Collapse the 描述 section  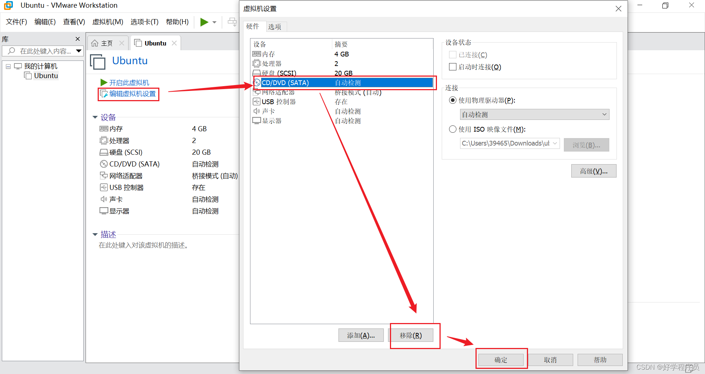point(95,234)
